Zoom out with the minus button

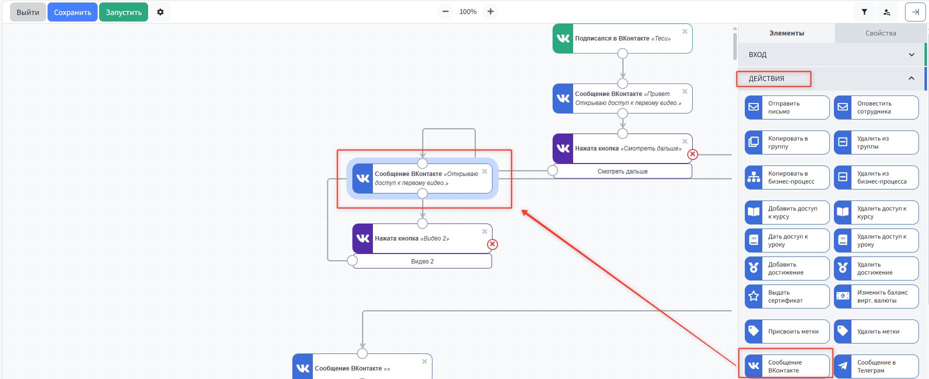click(445, 11)
